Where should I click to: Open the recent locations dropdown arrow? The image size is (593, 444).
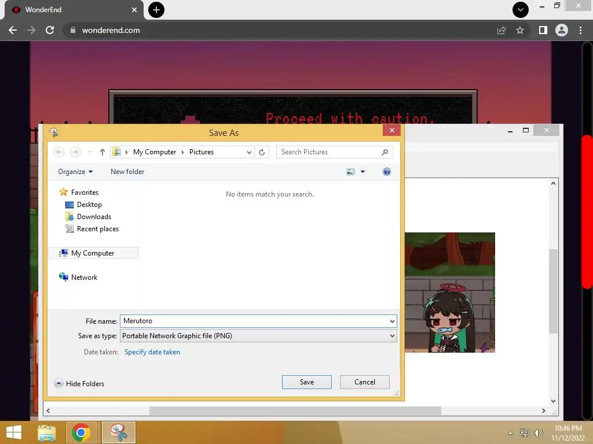tap(90, 152)
